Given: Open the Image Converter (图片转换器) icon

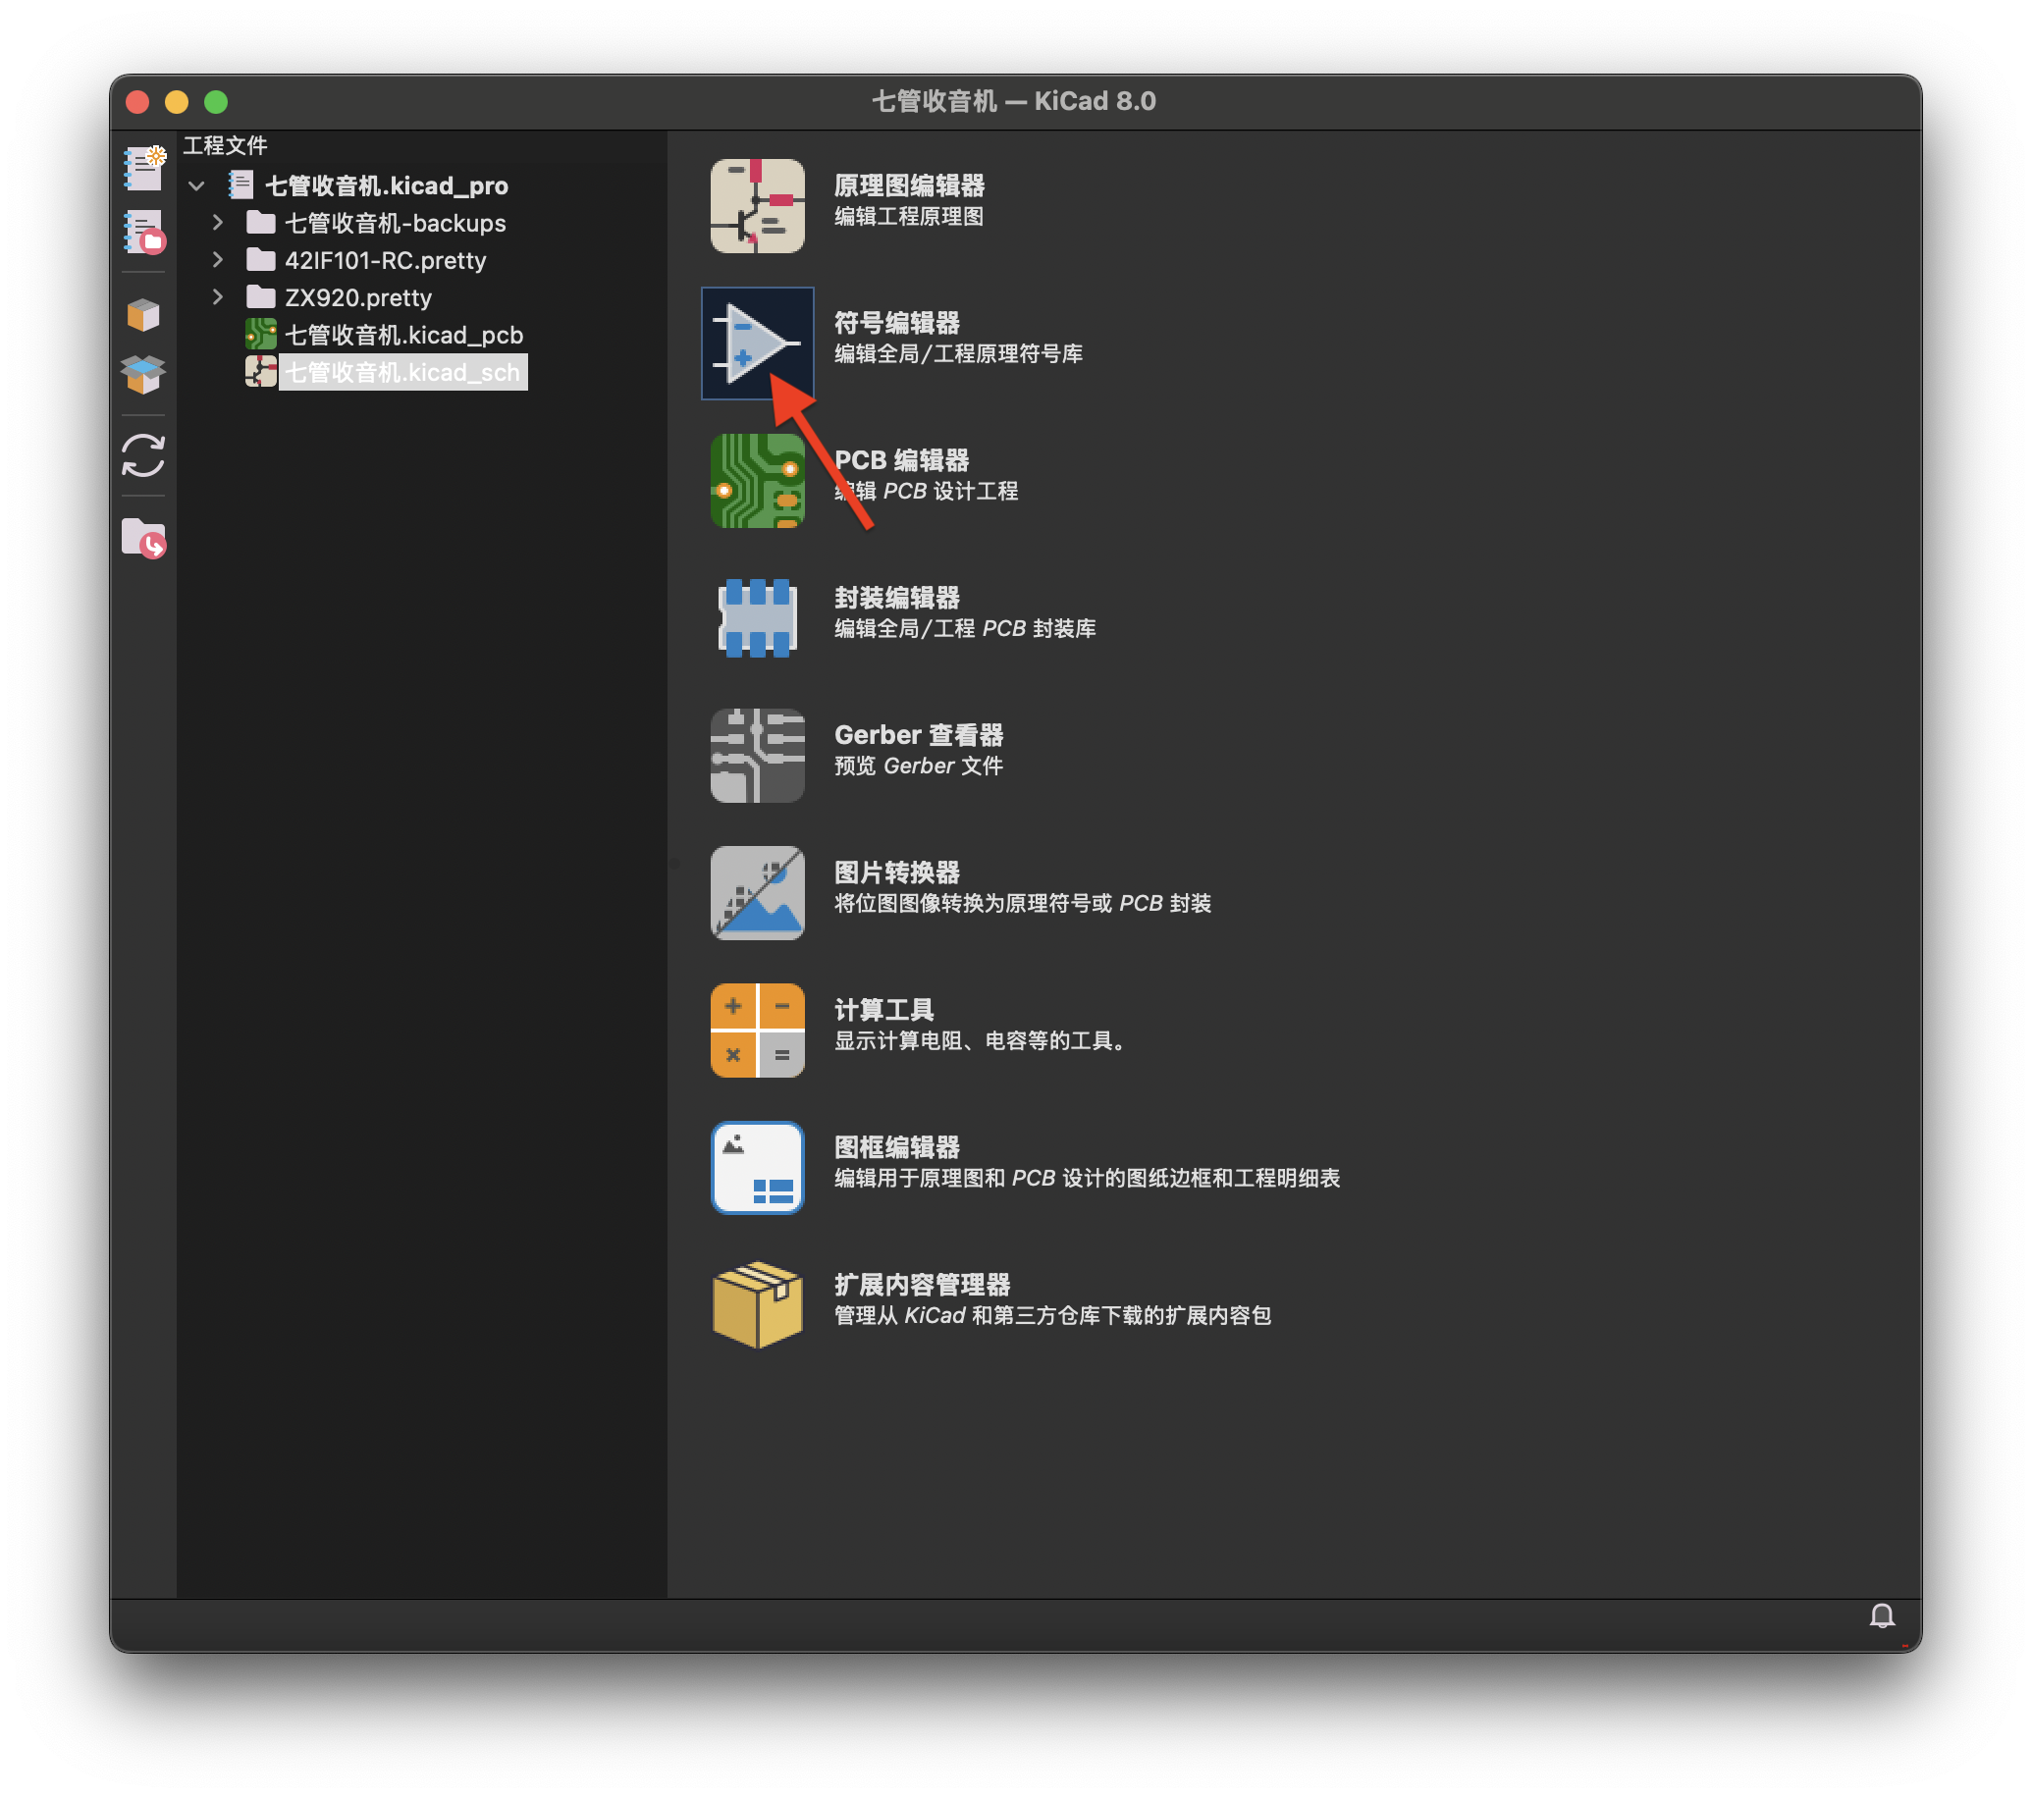Looking at the screenshot, I should (758, 892).
